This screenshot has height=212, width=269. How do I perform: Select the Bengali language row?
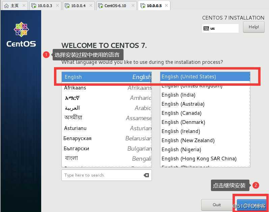click(x=106, y=158)
